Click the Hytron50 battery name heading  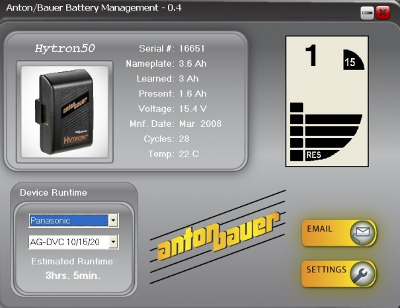coord(65,48)
